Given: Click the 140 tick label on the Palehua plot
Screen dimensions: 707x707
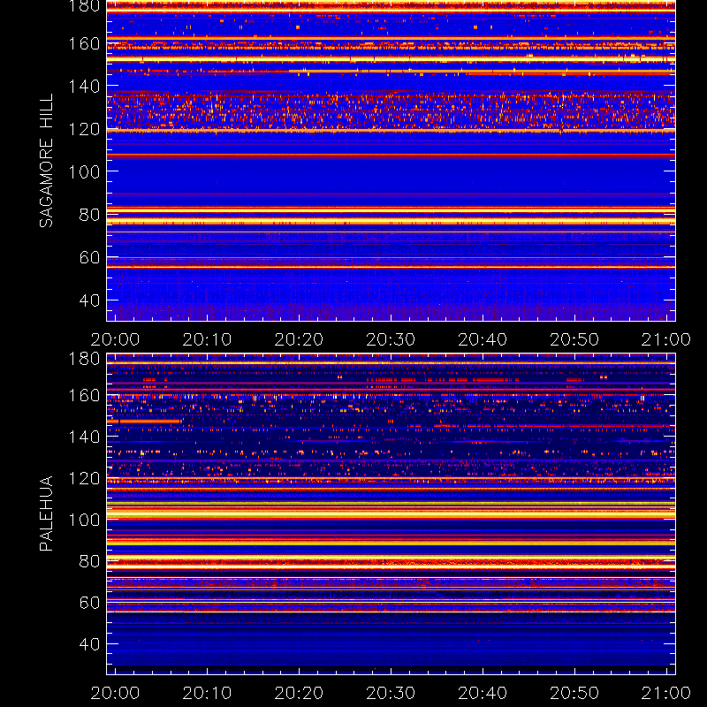Looking at the screenshot, I should [x=84, y=437].
